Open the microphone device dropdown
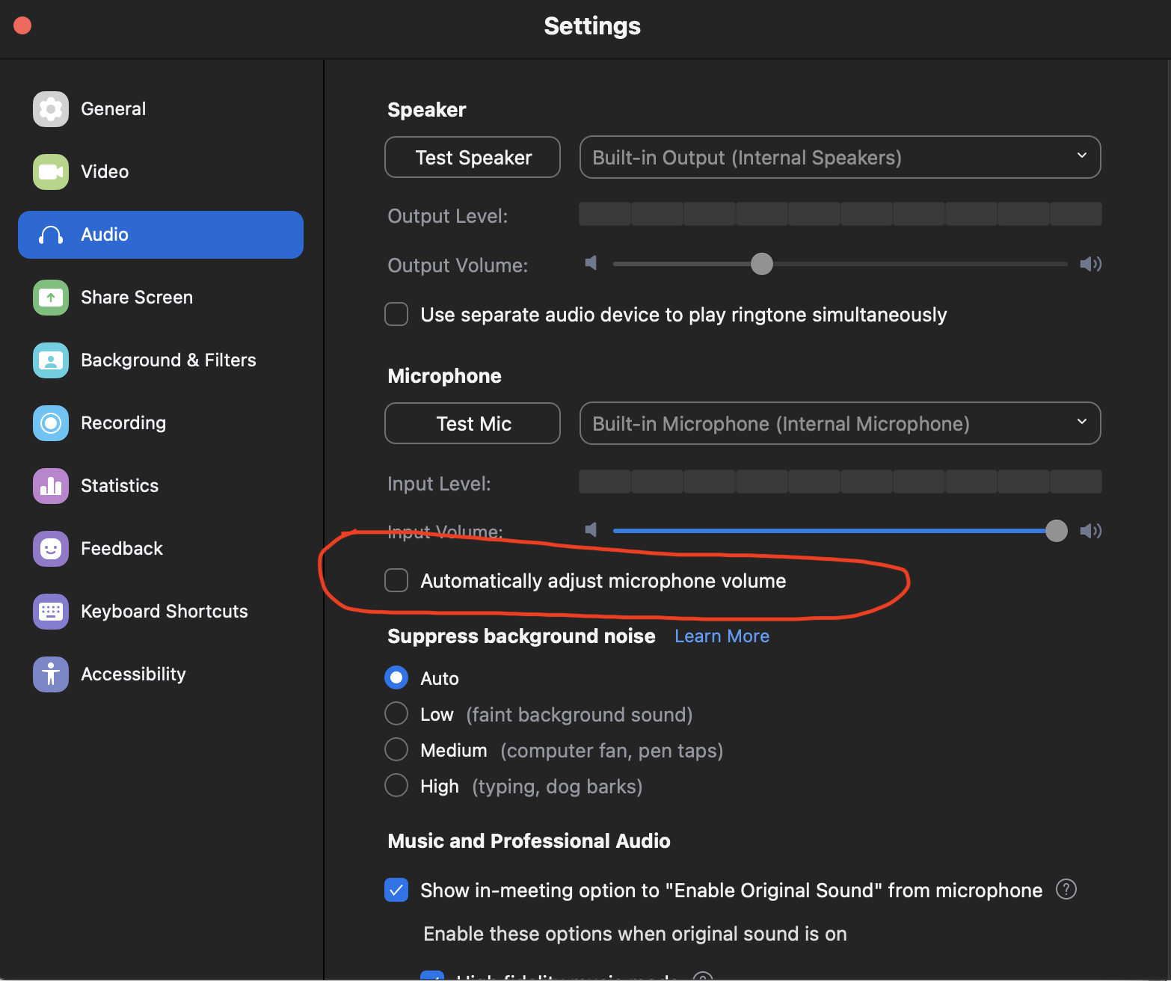1171x981 pixels. [x=839, y=423]
